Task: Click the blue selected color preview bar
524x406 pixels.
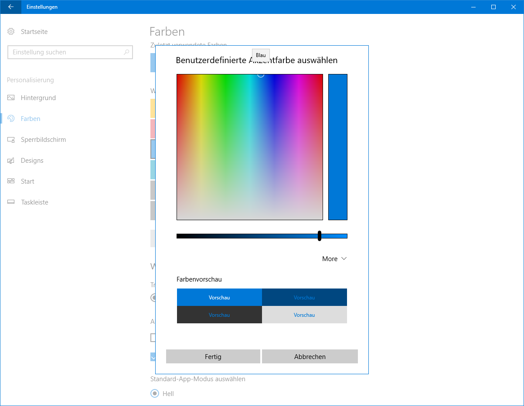Action: tap(338, 147)
